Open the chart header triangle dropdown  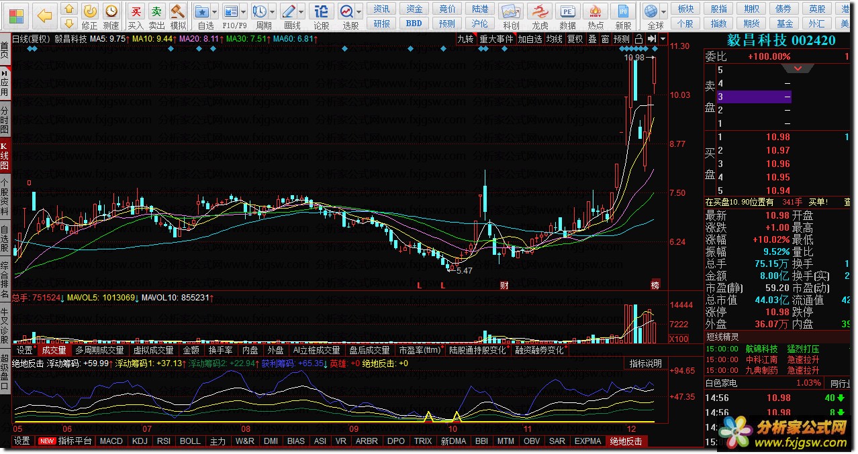[x=663, y=39]
